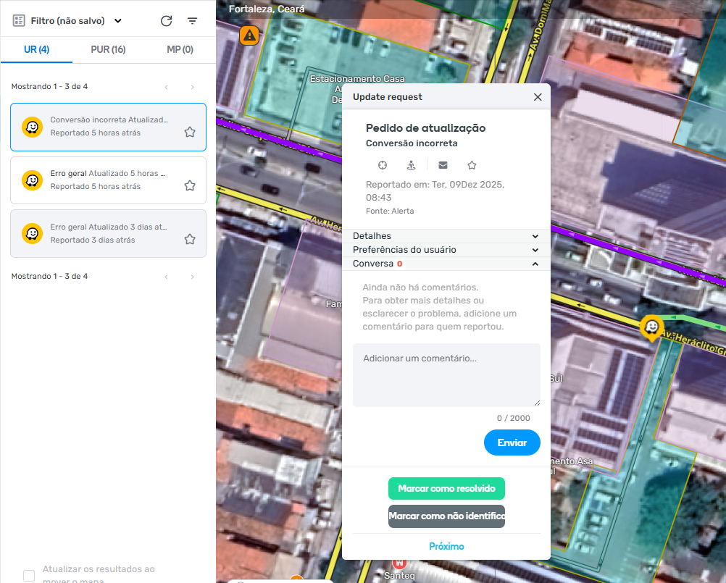Click the 'Adicionar um comentário' text field
Screen dimensions: 726x583
446,374
